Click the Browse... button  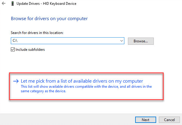pyautogui.click(x=141, y=41)
